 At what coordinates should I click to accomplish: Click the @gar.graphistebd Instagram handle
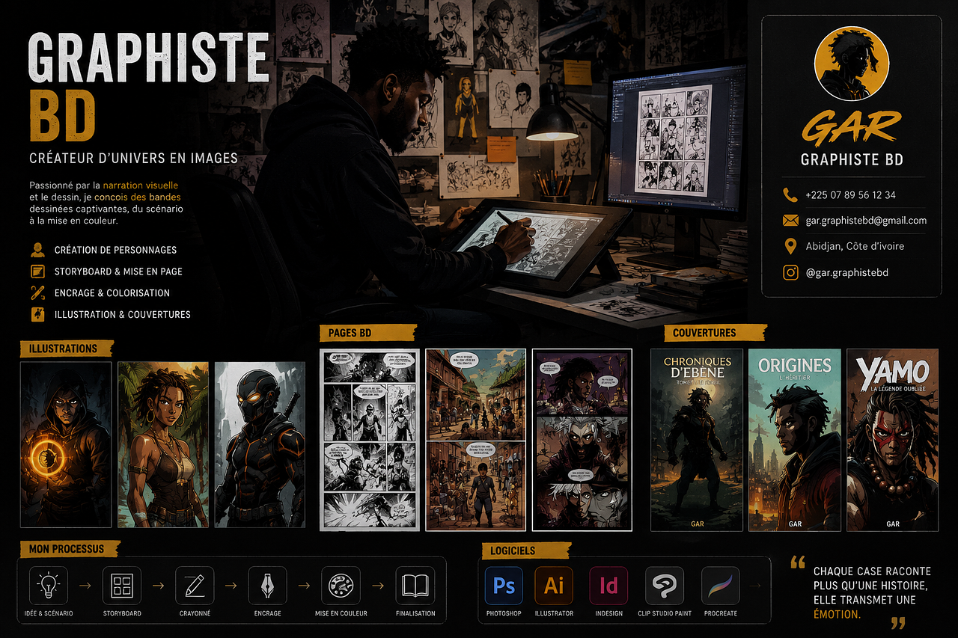(847, 273)
